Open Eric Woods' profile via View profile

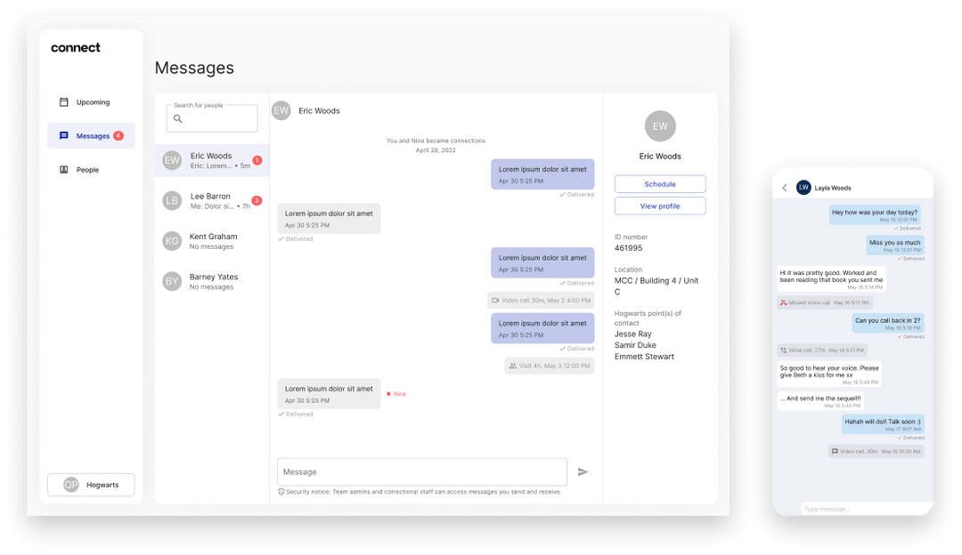tap(659, 205)
